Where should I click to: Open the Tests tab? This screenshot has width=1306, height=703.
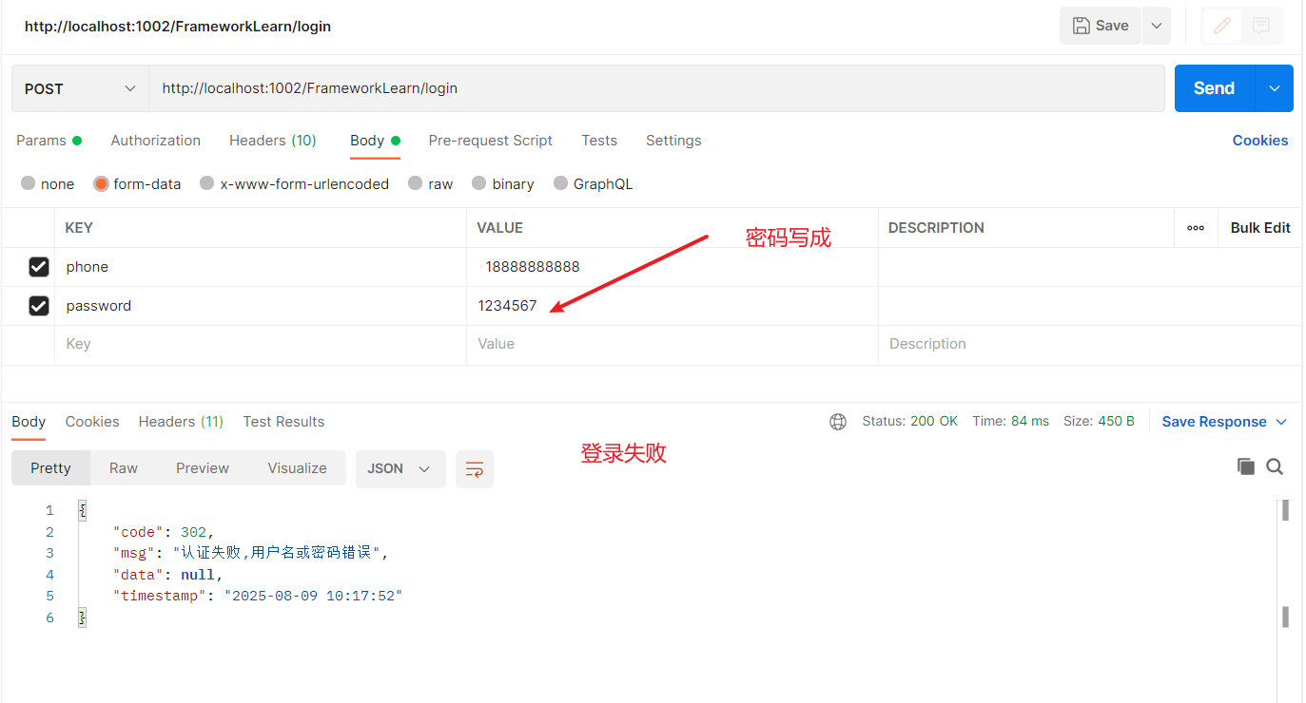[599, 141]
